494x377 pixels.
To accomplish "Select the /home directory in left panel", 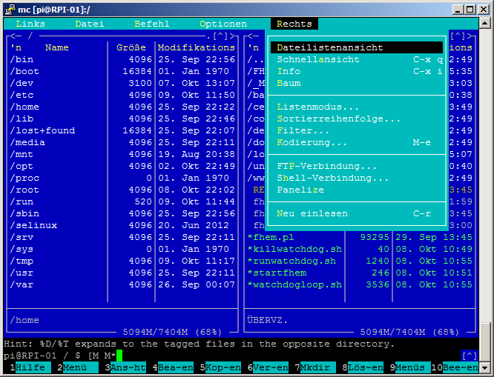I will (x=24, y=107).
